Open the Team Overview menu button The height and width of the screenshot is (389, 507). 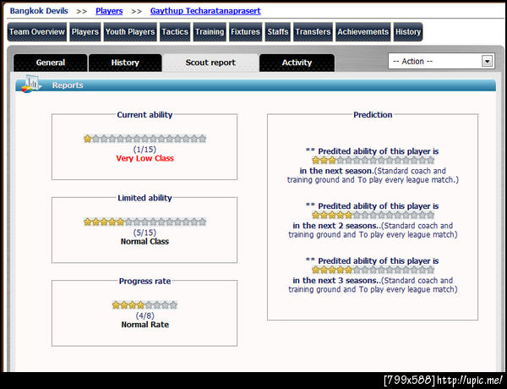pos(37,32)
